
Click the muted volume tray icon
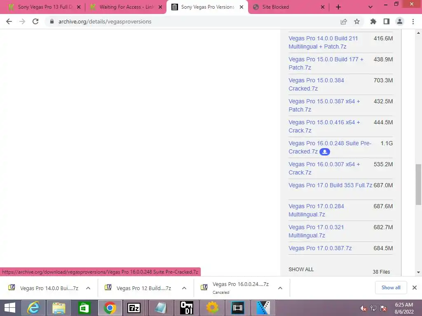363,308
